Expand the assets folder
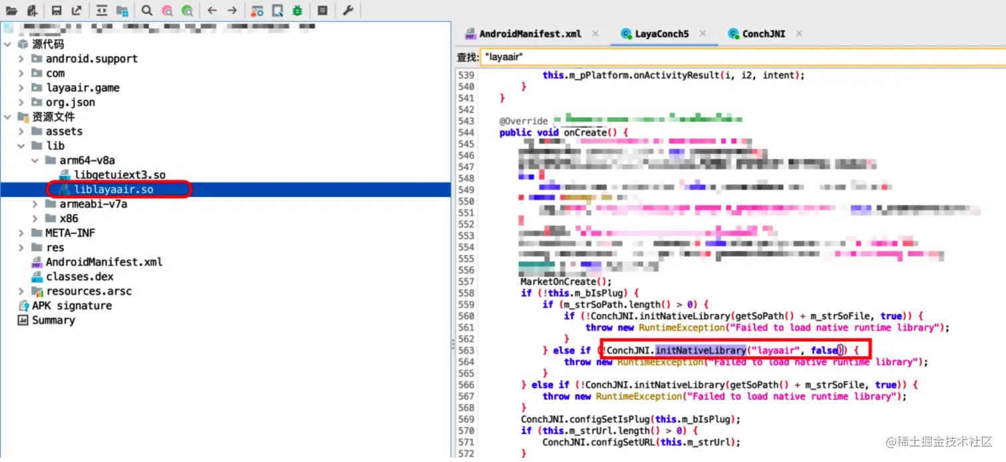The width and height of the screenshot is (1006, 462). pos(21,132)
